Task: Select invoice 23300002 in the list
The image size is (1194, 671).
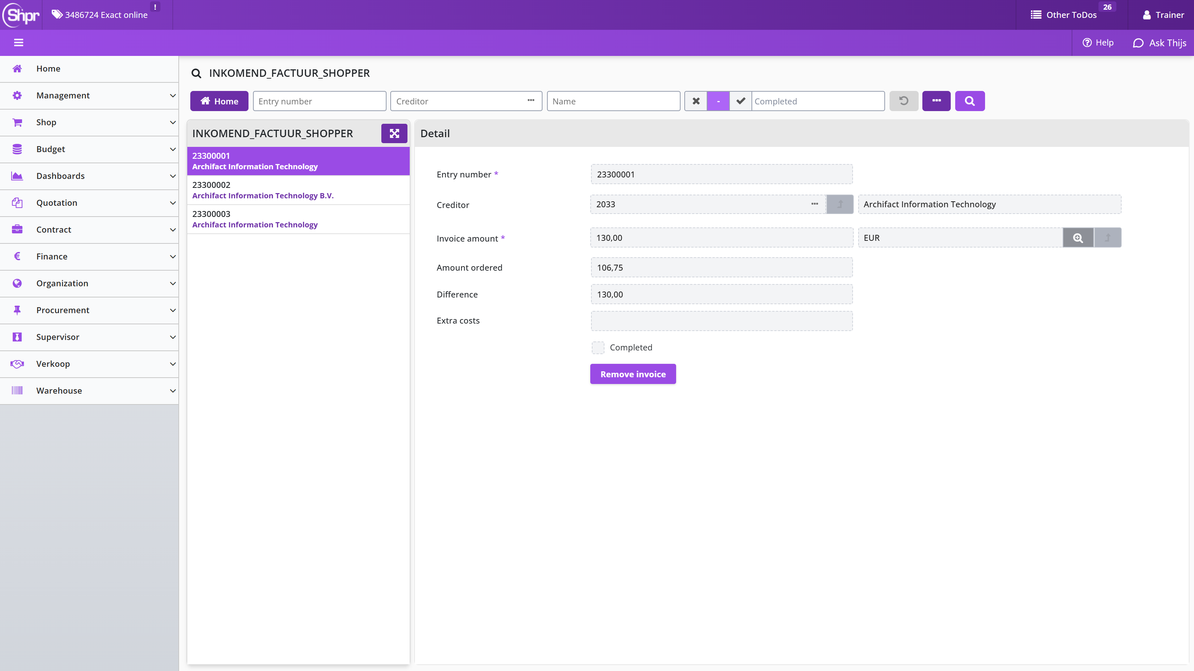Action: [x=298, y=190]
